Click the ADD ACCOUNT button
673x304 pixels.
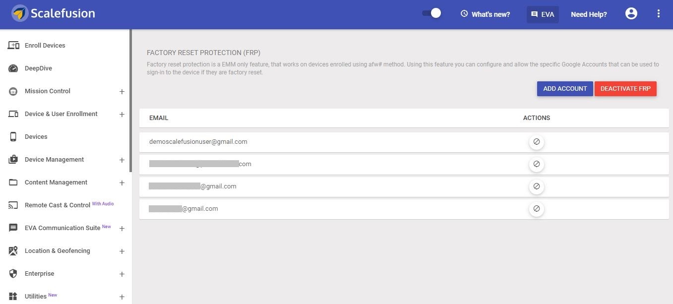coord(565,89)
